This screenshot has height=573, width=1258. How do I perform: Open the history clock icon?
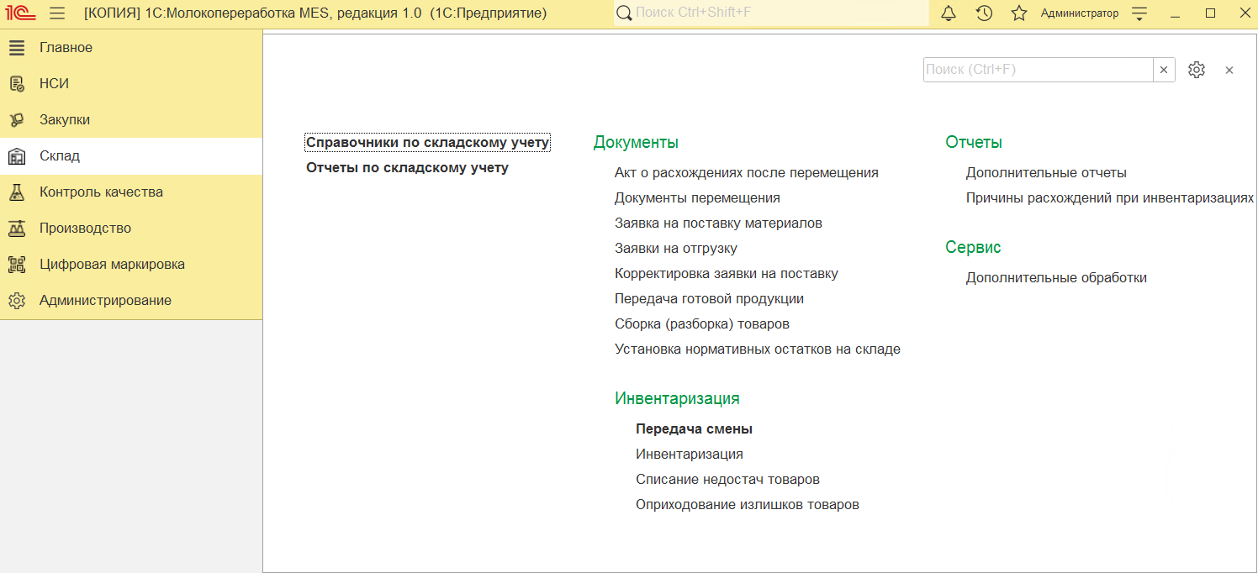[x=984, y=13]
